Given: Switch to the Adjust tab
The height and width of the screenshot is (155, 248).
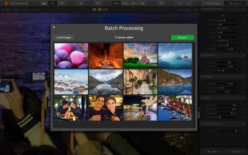Looking at the screenshot, I should pos(235,3).
